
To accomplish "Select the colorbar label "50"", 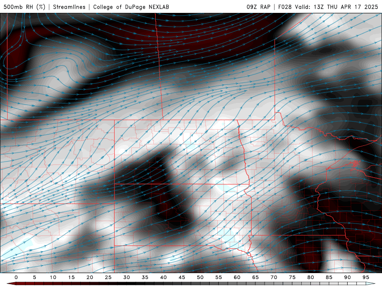I will [x=200, y=277].
